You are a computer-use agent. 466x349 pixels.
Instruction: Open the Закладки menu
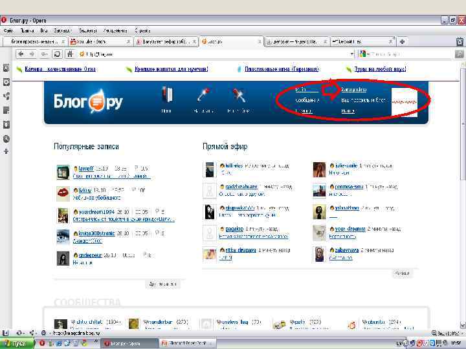pyautogui.click(x=63, y=30)
